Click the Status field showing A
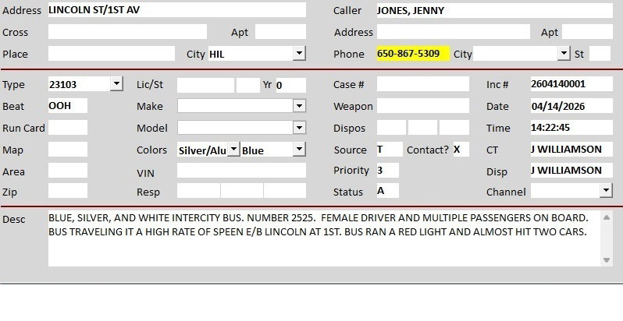 387,191
